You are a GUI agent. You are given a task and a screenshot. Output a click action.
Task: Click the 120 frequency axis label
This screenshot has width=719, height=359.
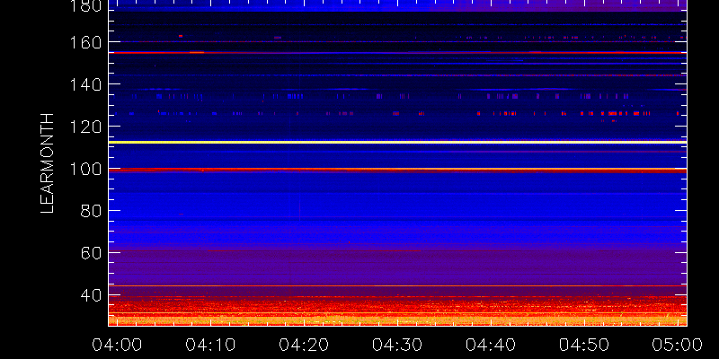[x=84, y=127]
